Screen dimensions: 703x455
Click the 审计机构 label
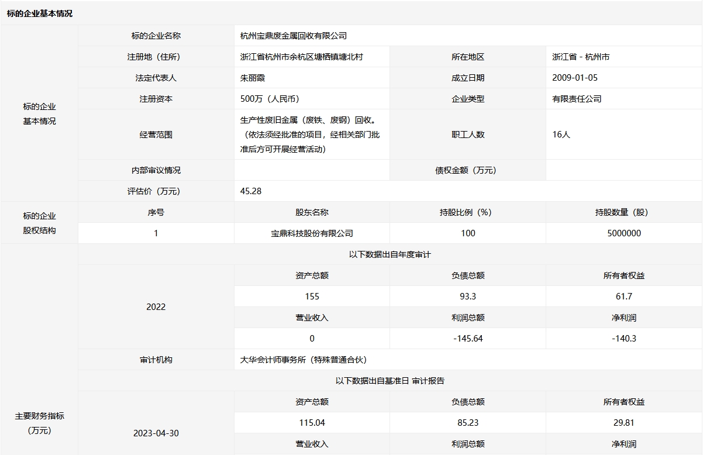point(156,360)
